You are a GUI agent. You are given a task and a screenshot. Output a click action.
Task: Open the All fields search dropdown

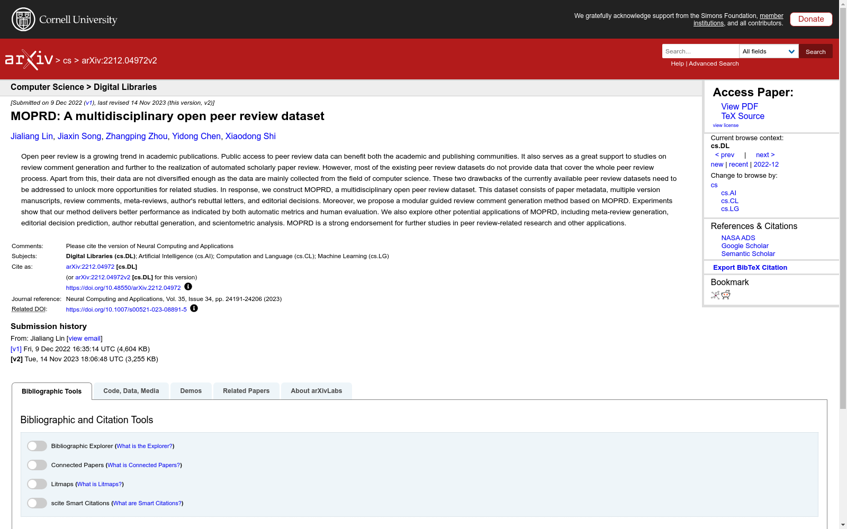click(x=769, y=51)
